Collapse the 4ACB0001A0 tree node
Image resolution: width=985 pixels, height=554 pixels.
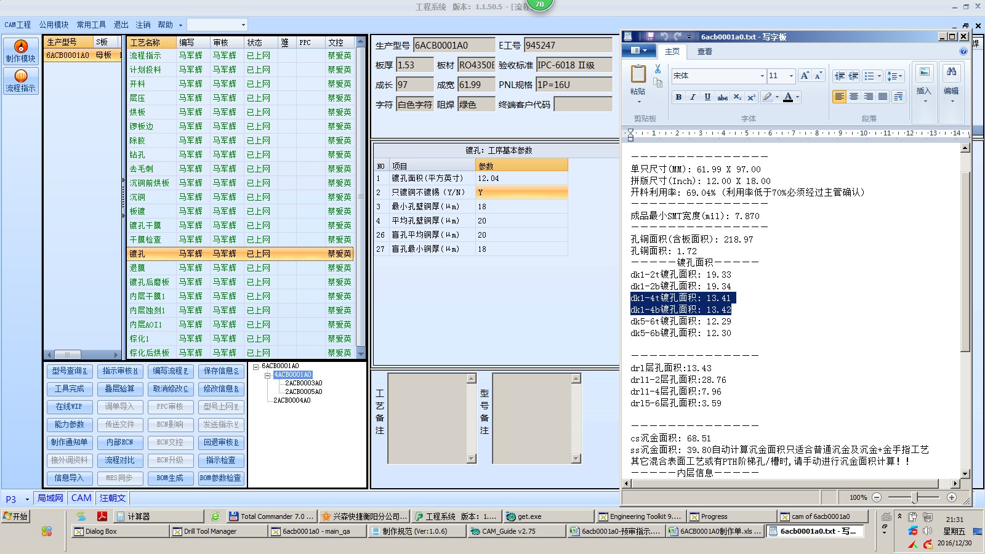point(268,375)
